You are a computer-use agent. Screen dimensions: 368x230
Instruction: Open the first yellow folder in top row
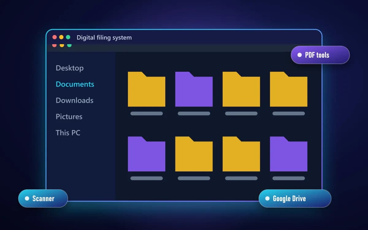click(147, 89)
